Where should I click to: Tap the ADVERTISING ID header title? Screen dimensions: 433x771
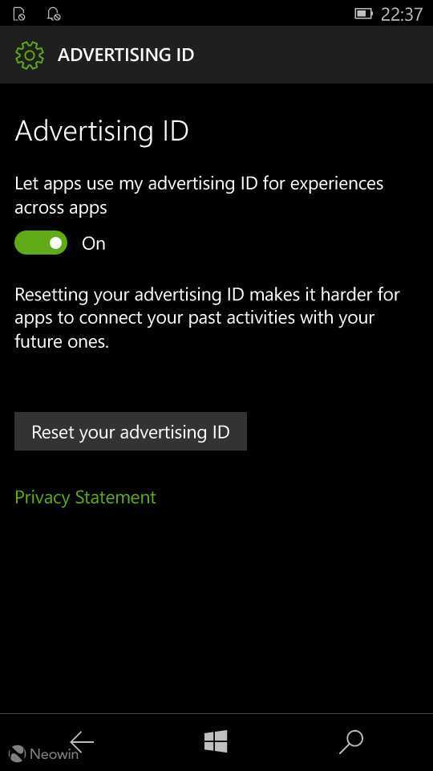click(126, 55)
